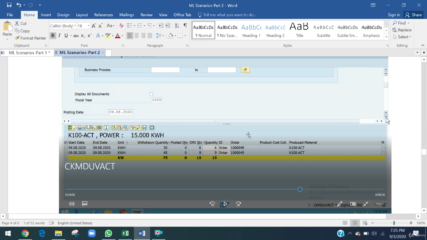Clear all formatting
The image size is (427, 240).
121,26
